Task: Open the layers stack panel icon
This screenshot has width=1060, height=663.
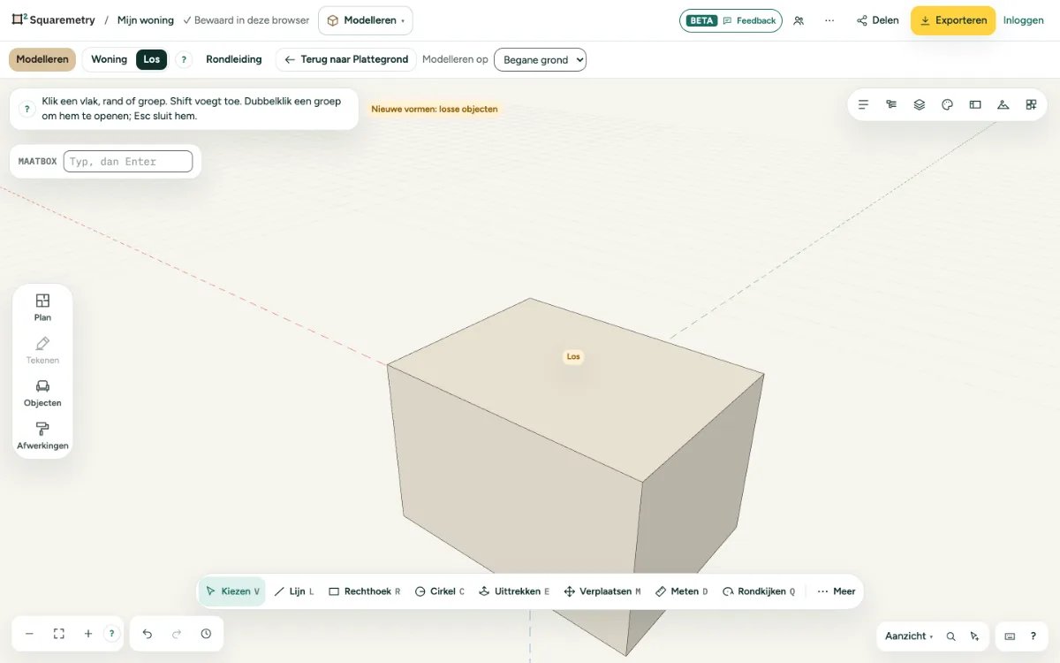Action: (920, 104)
